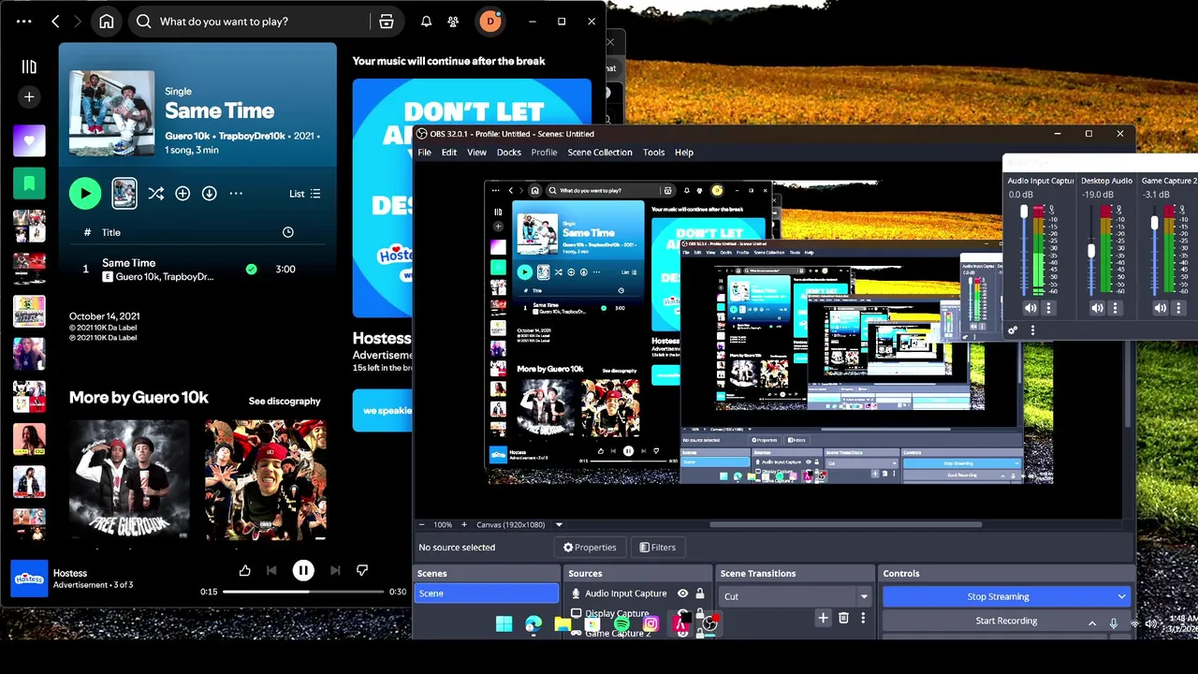The width and height of the screenshot is (1198, 674).
Task: Open Free Guero10k album thumbnail
Action: tap(129, 479)
